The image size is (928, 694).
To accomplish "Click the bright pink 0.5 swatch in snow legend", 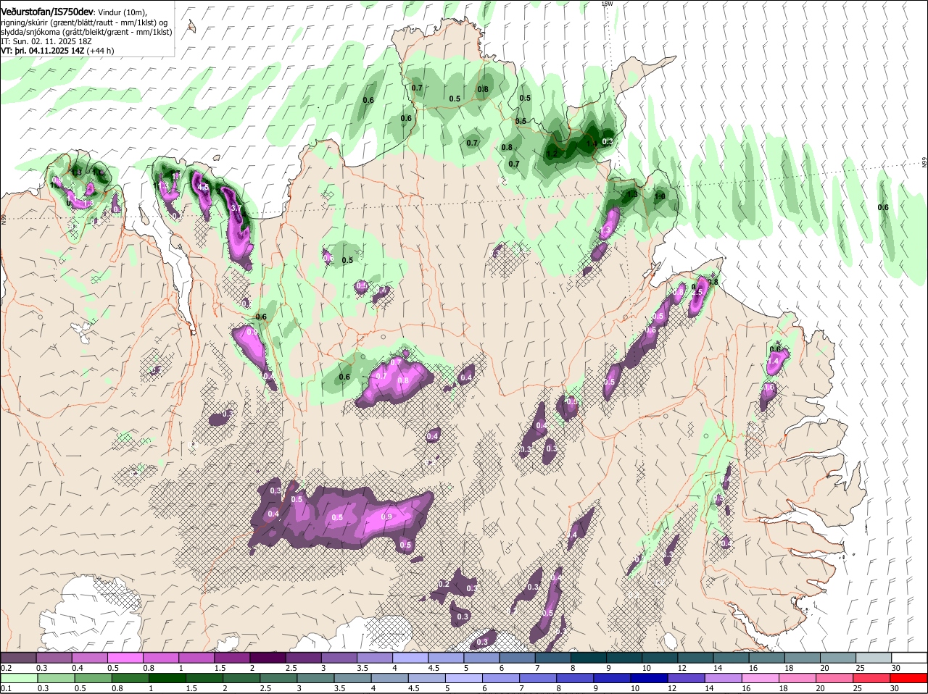I will click(x=125, y=658).
